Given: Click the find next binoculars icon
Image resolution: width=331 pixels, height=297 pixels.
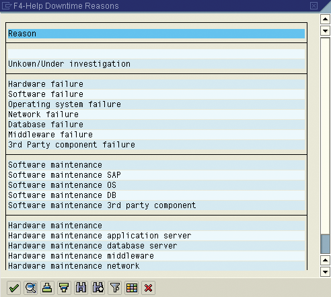Looking at the screenshot, I should [x=98, y=288].
